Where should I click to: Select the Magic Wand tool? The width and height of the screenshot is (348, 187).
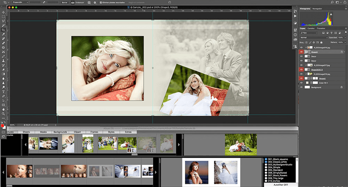[3, 25]
